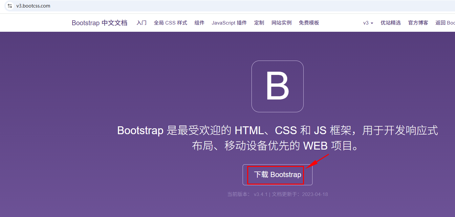Visit 网站实例 nav link
The height and width of the screenshot is (217, 455).
point(281,23)
